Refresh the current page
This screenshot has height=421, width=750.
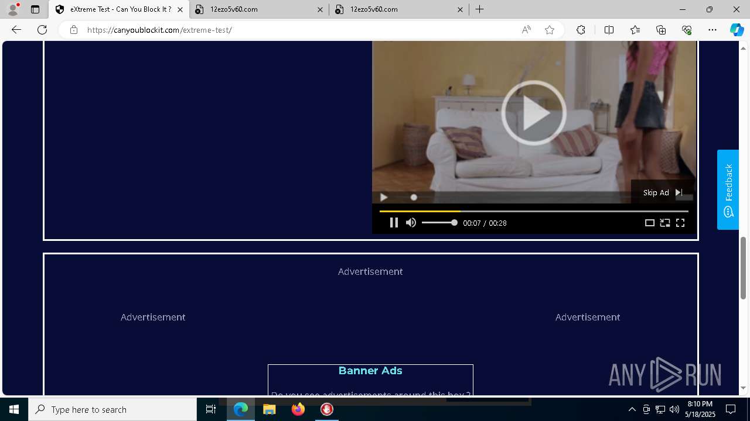pos(42,30)
